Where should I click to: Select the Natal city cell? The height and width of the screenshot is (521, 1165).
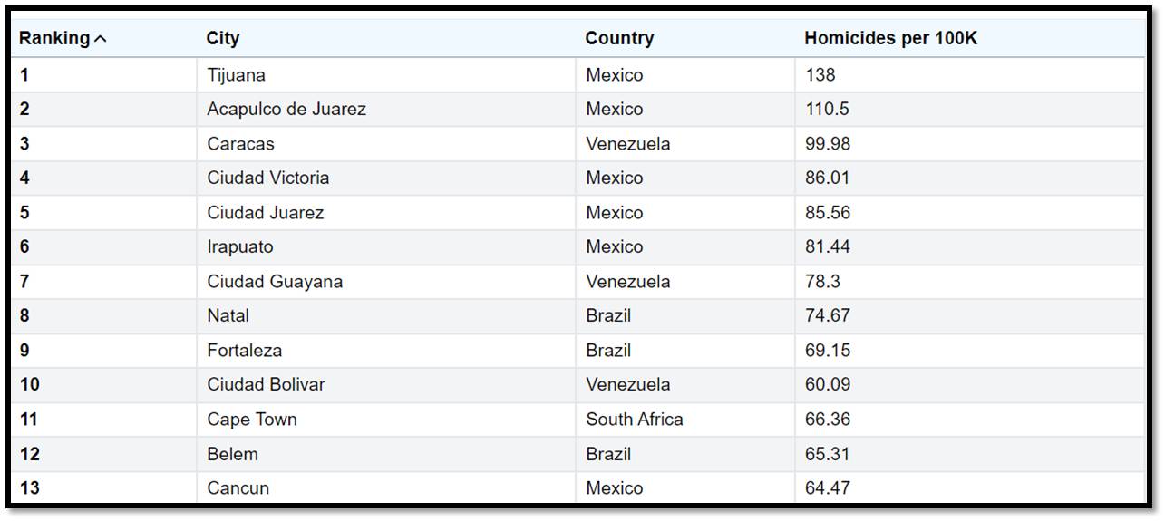tap(228, 316)
